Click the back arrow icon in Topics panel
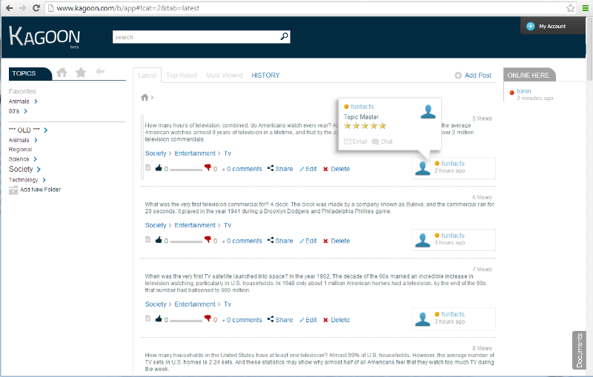The image size is (593, 377). [x=100, y=72]
